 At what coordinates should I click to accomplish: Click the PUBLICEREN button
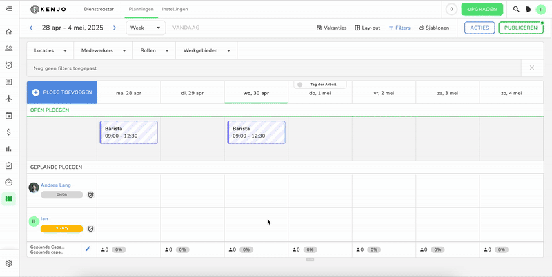tap(521, 28)
